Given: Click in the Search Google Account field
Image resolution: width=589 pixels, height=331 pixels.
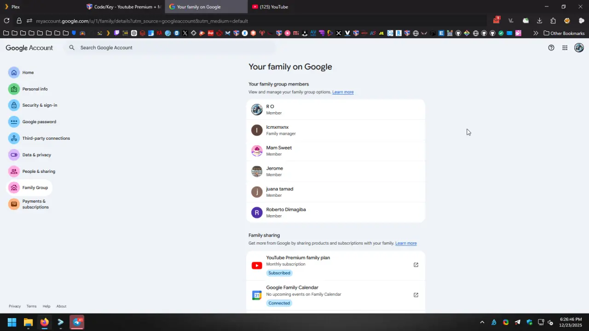Looking at the screenshot, I should click(169, 48).
